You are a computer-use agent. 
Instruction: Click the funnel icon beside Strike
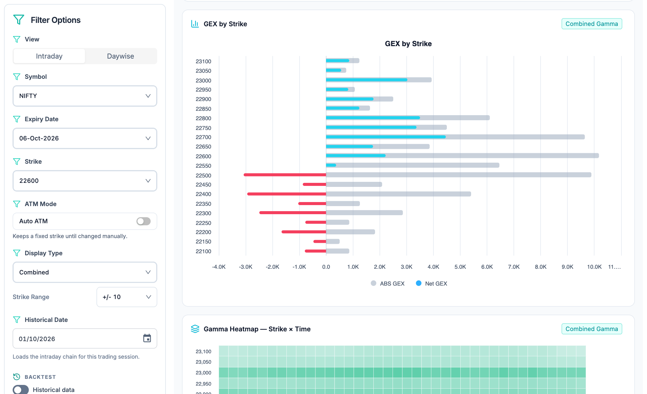tap(17, 162)
